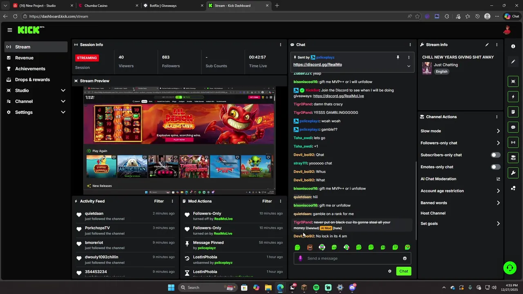Open the emoji picker smiley in the message box

coord(405,258)
